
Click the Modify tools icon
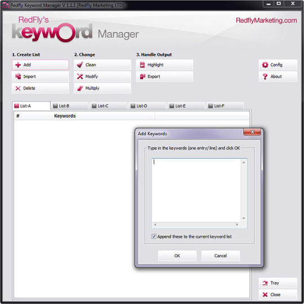pyautogui.click(x=80, y=77)
